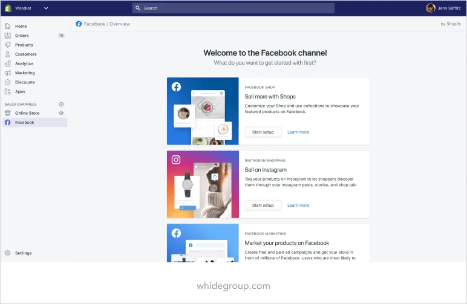Click the Facebook Marketing card image
This screenshot has height=304, width=467.
[203, 243]
